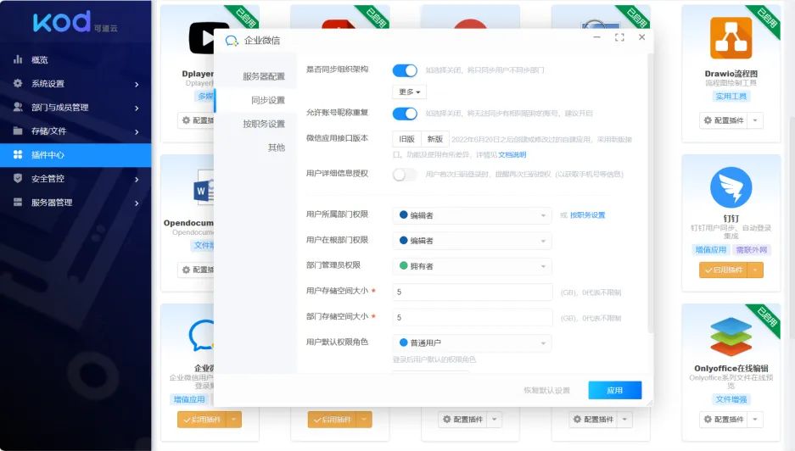Click the Opendocument Word icon
Image resolution: width=795 pixels, height=451 pixels.
[x=204, y=187]
